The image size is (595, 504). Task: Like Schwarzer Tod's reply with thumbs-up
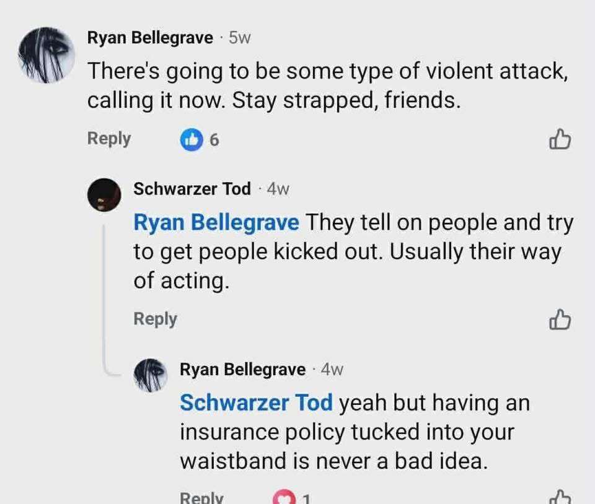click(560, 319)
